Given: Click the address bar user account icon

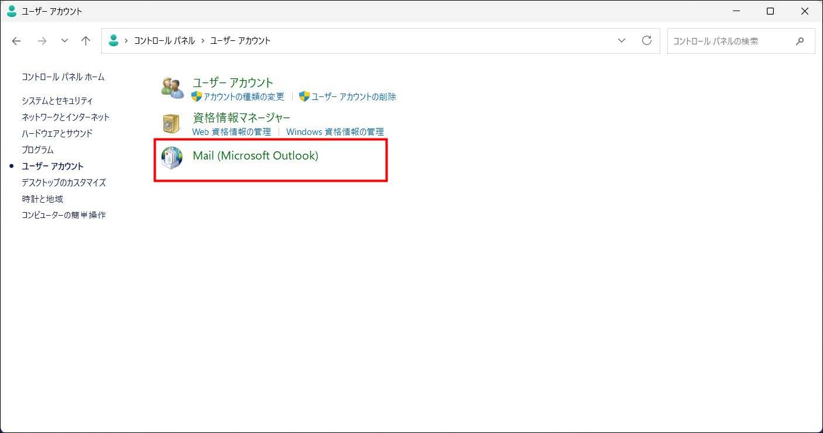Looking at the screenshot, I should click(x=114, y=40).
